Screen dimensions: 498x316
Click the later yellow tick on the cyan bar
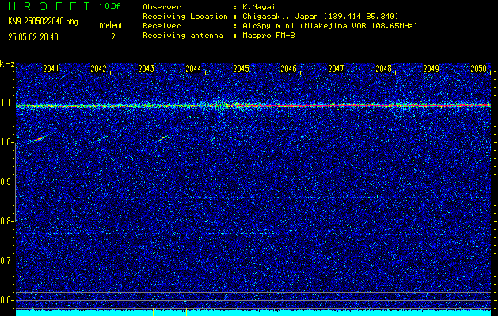pyautogui.click(x=186, y=311)
